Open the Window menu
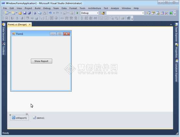This screenshot has height=137, width=180. click(x=126, y=8)
